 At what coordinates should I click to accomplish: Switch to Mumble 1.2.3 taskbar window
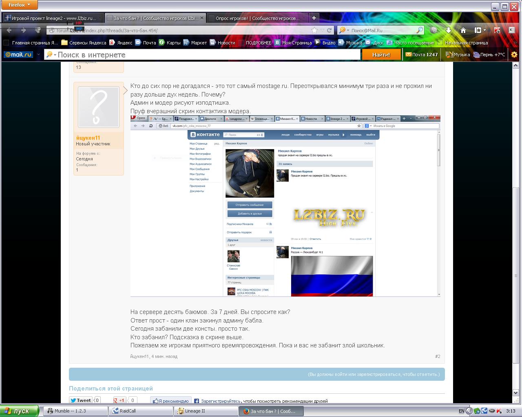click(75, 411)
